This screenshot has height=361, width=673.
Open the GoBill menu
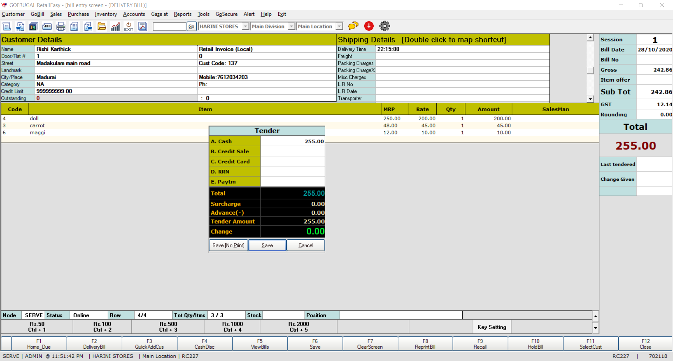[x=38, y=14]
